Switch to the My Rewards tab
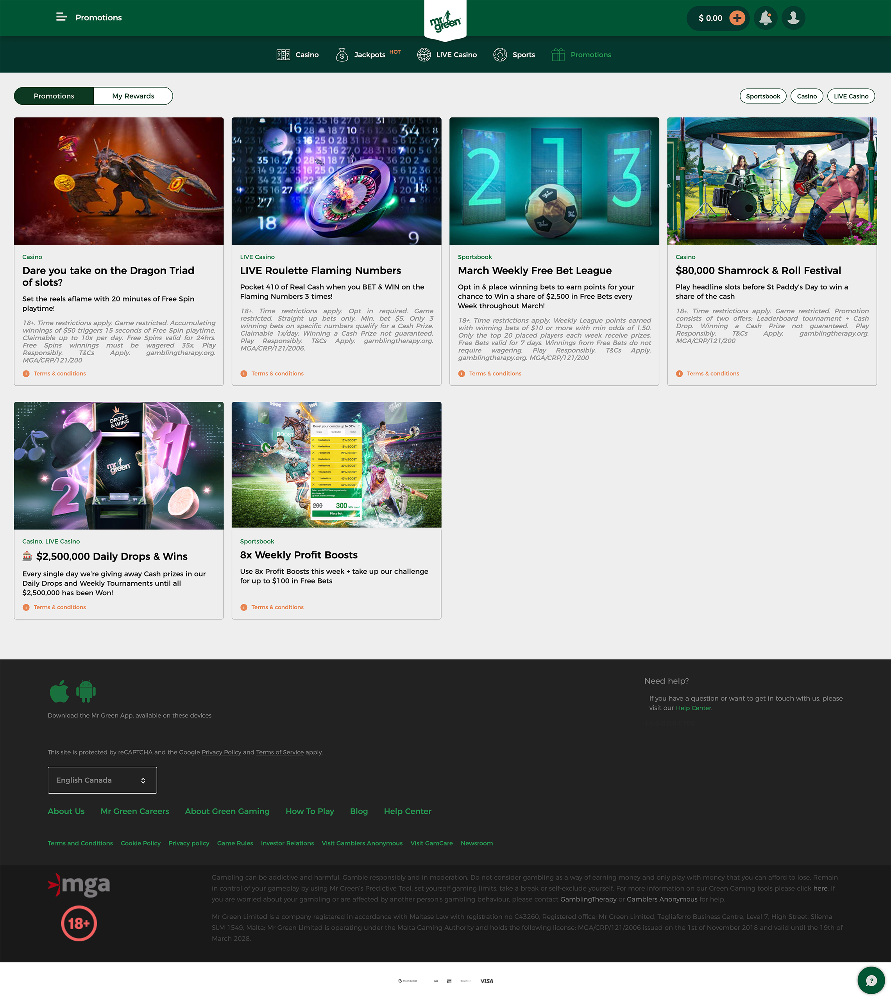891x1000 pixels. click(x=133, y=96)
